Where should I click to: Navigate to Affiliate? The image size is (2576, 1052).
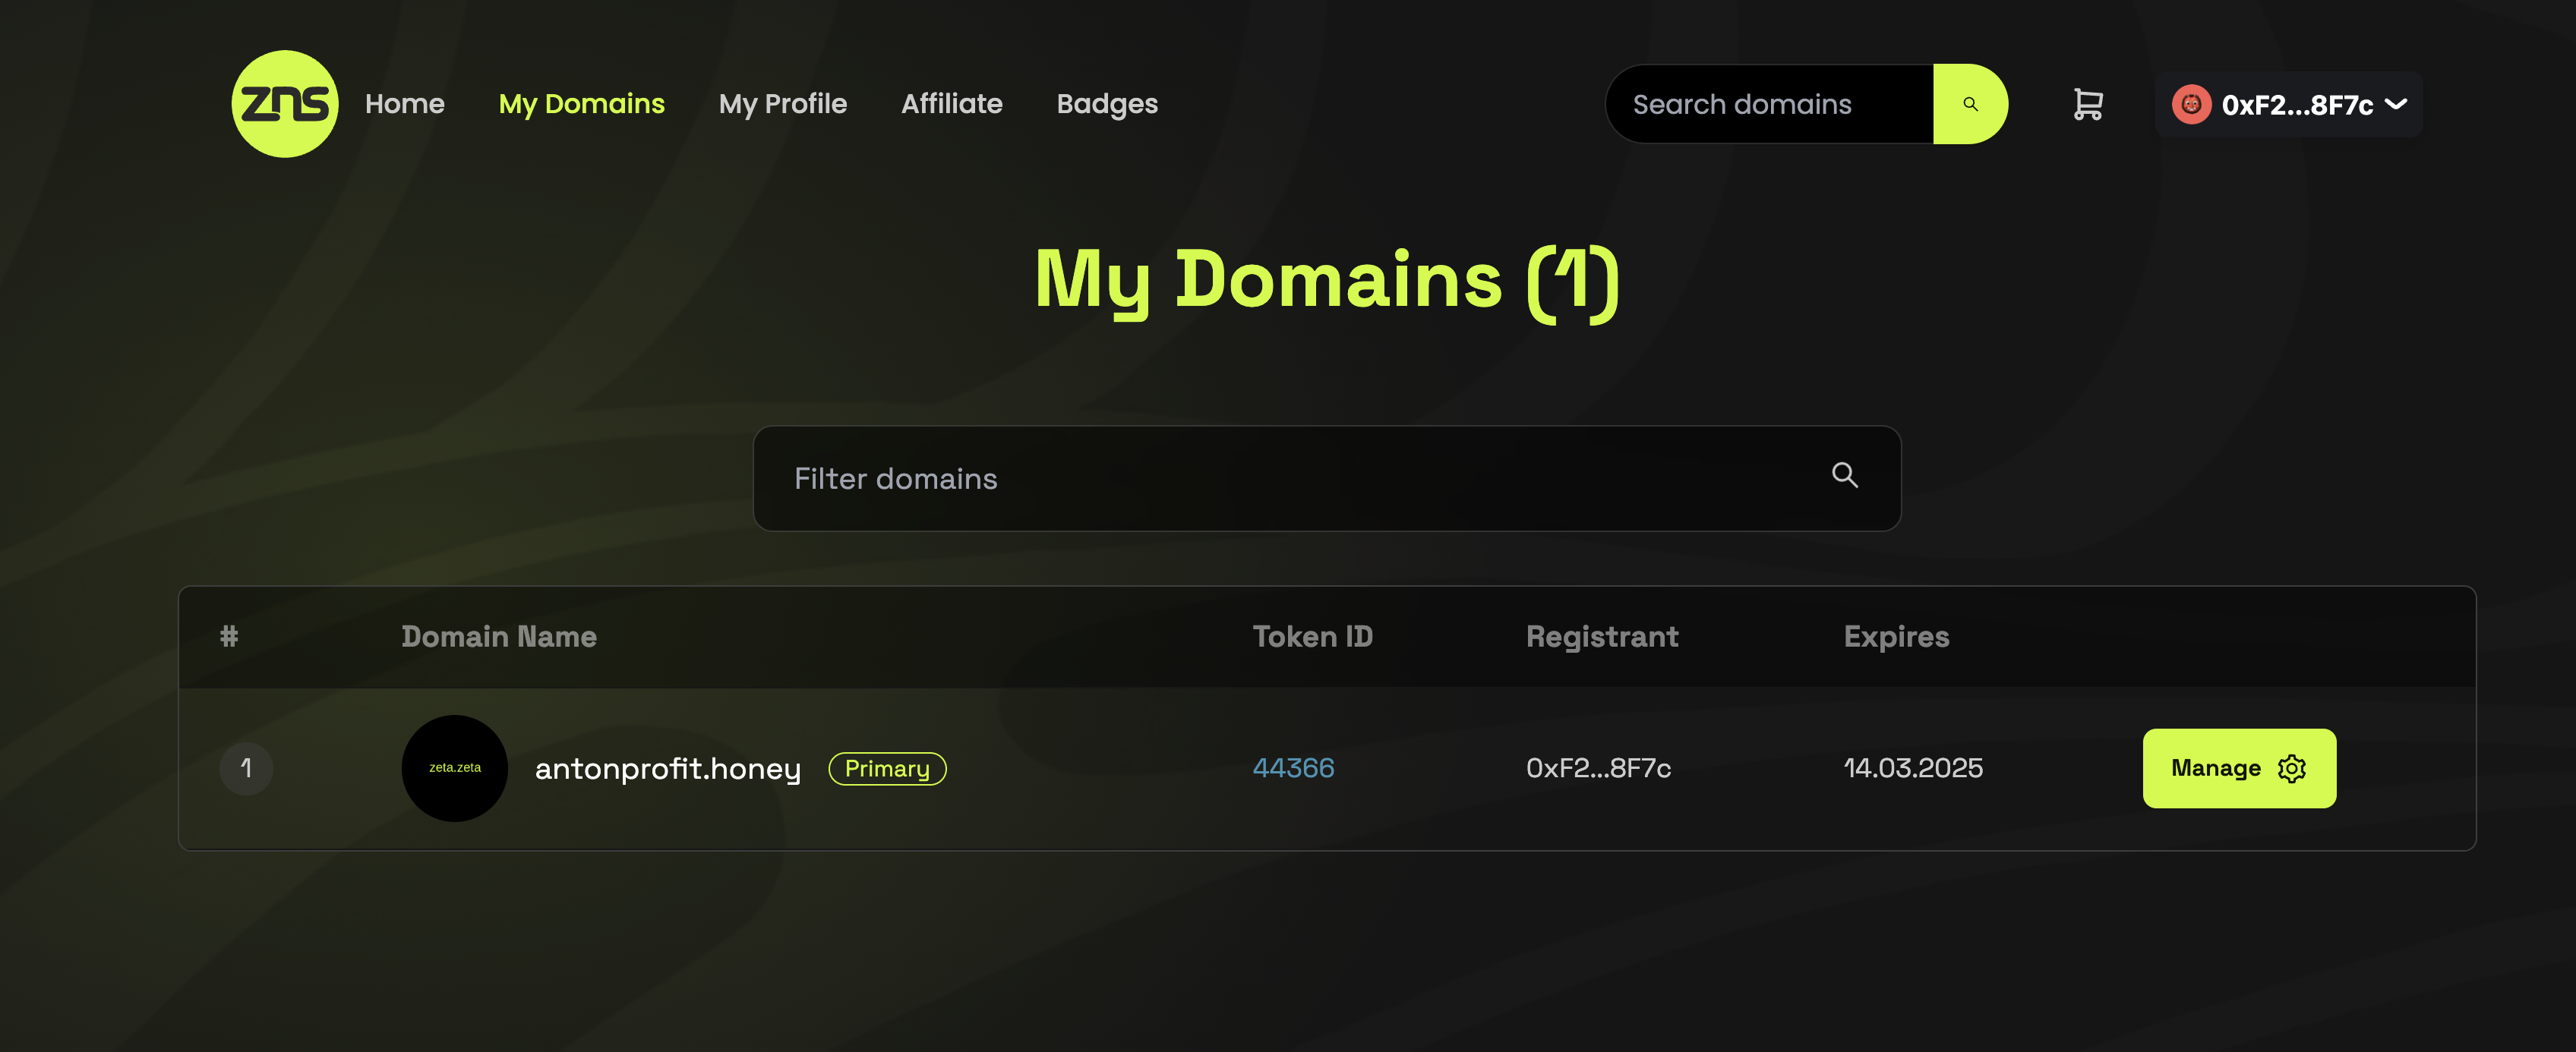click(x=951, y=104)
